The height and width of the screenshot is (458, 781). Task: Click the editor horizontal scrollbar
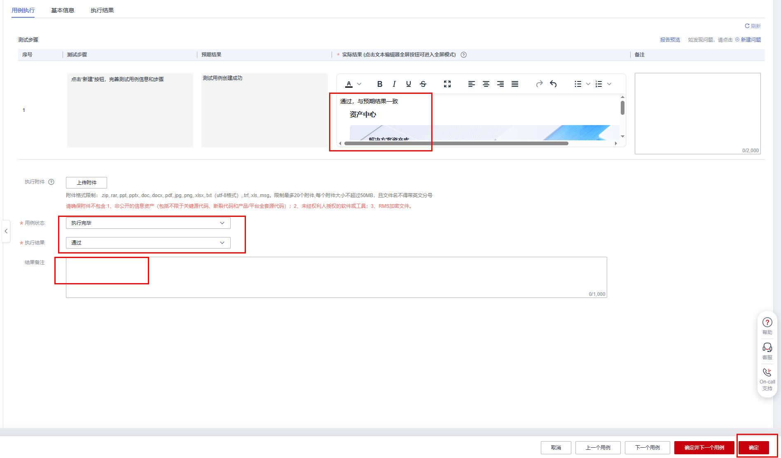point(456,144)
